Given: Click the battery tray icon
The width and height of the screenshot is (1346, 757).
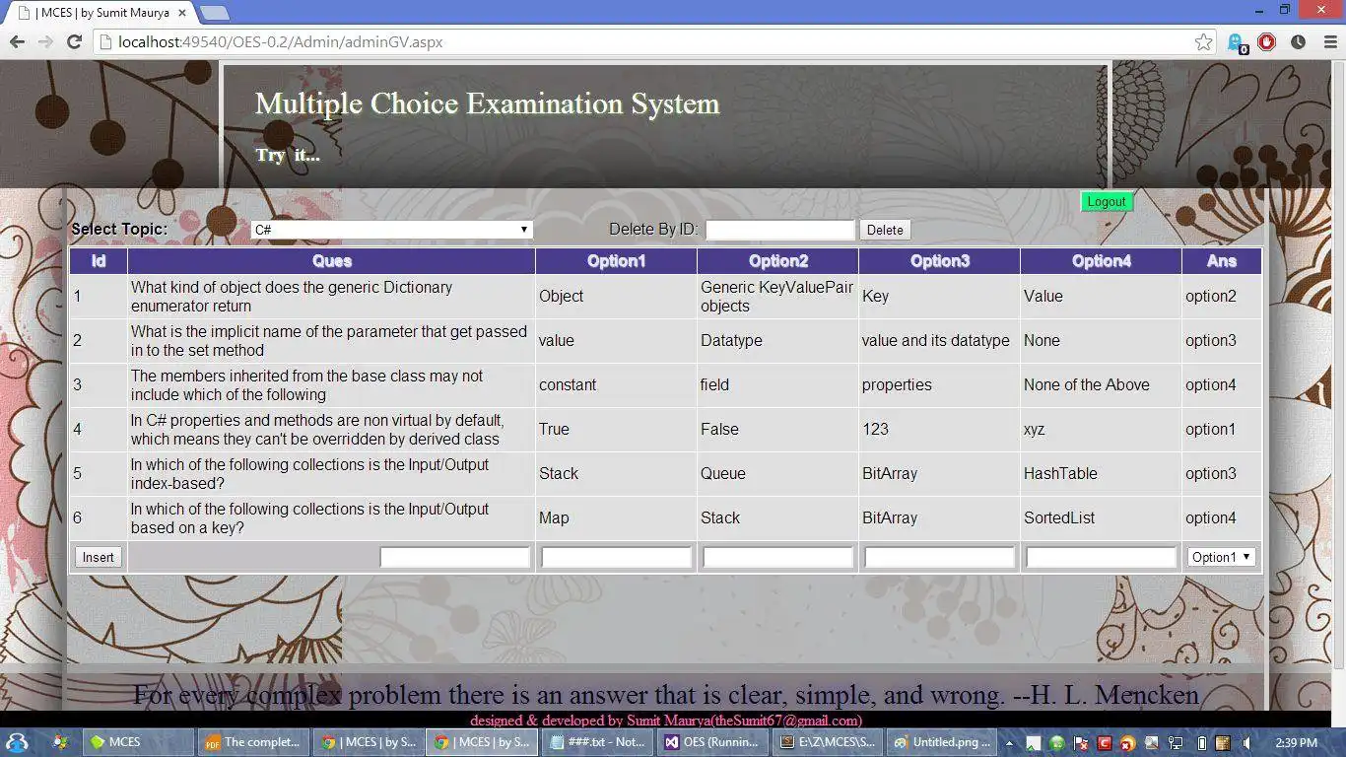Looking at the screenshot, I should 1200,742.
